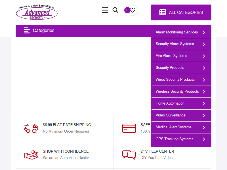The height and width of the screenshot is (170, 227).
Task: Click the flat rate shipping truck icon
Action: coord(31,128)
